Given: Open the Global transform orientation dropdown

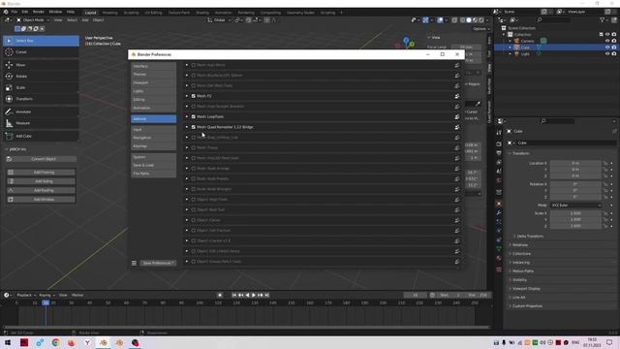Looking at the screenshot, I should click(x=219, y=20).
